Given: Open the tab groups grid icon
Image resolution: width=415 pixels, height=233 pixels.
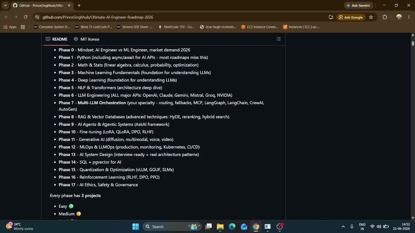Looking at the screenshot, I should point(23,27).
